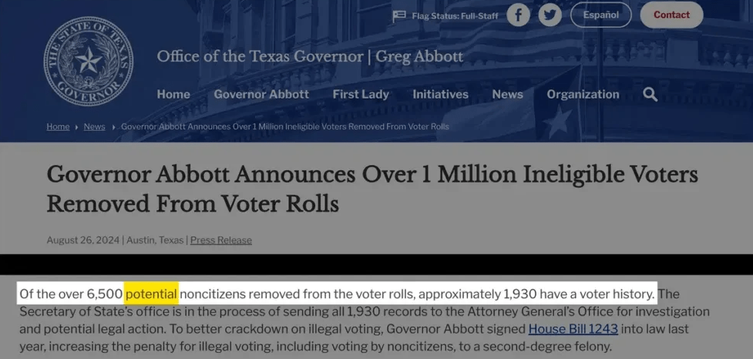753x359 pixels.
Task: Click the search magnifier icon
Action: 650,94
